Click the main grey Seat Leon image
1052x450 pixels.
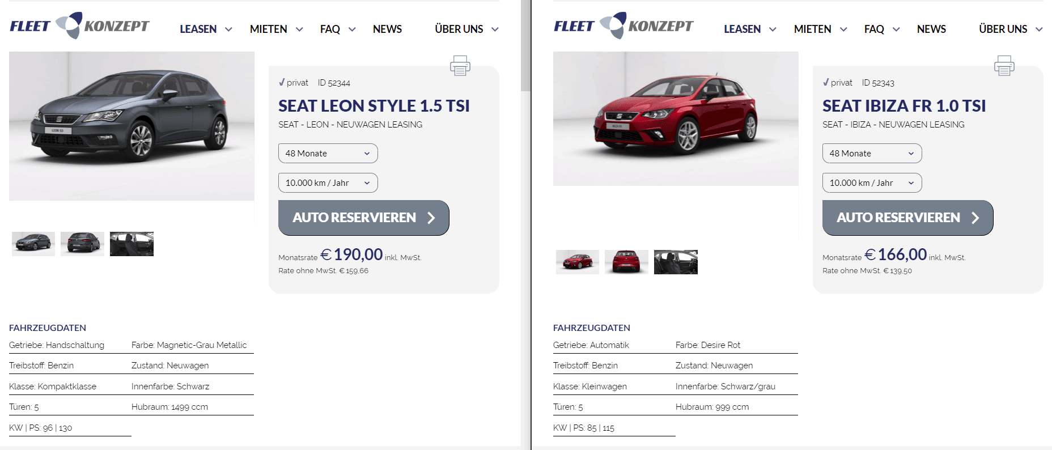click(x=131, y=126)
